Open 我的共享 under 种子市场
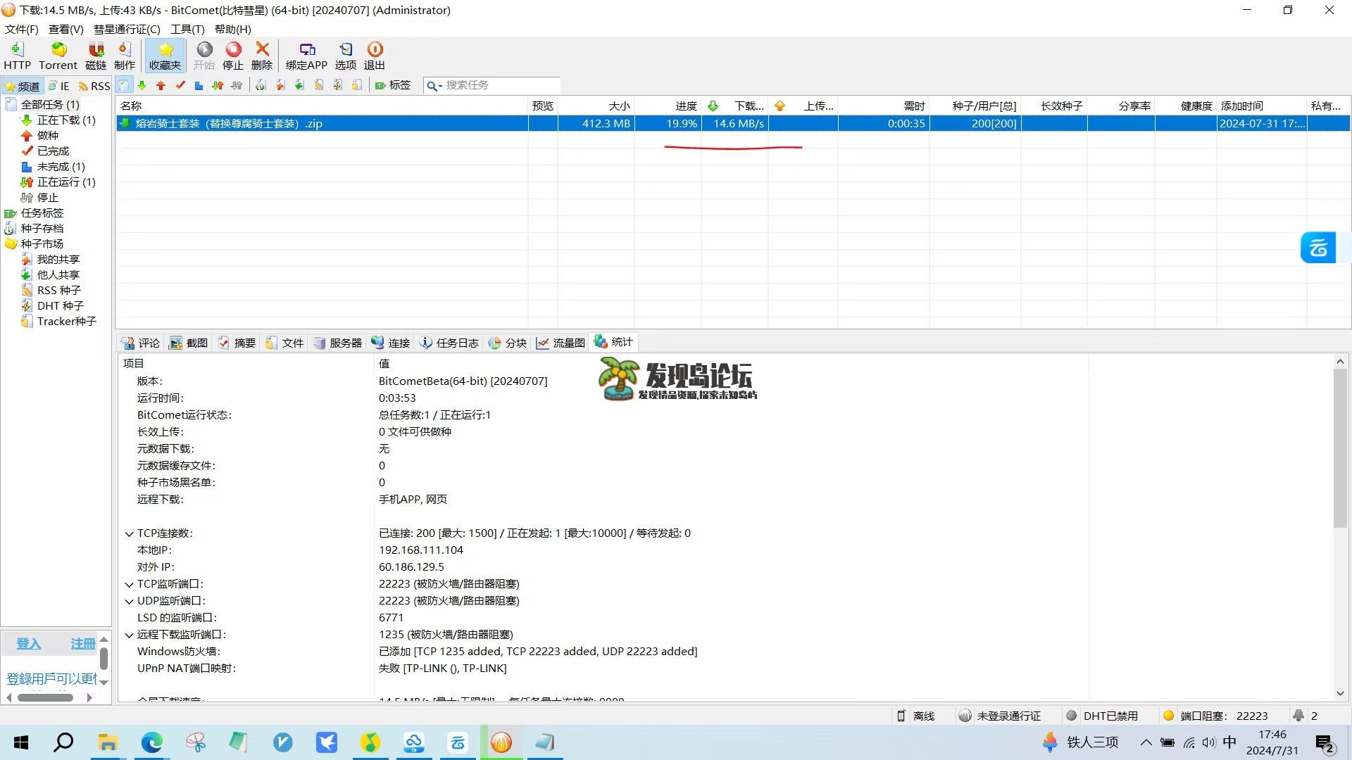Image resolution: width=1352 pixels, height=760 pixels. coord(58,259)
